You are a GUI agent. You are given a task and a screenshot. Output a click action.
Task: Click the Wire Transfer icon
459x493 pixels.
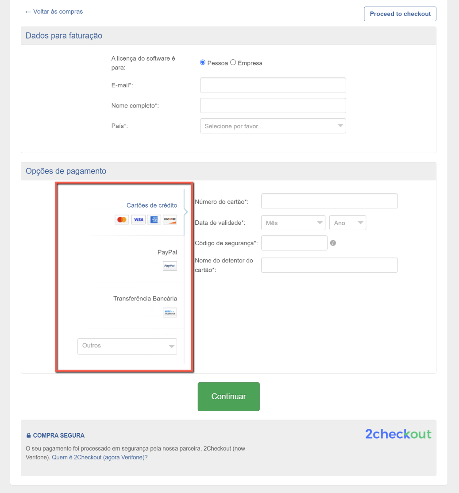pyautogui.click(x=170, y=312)
